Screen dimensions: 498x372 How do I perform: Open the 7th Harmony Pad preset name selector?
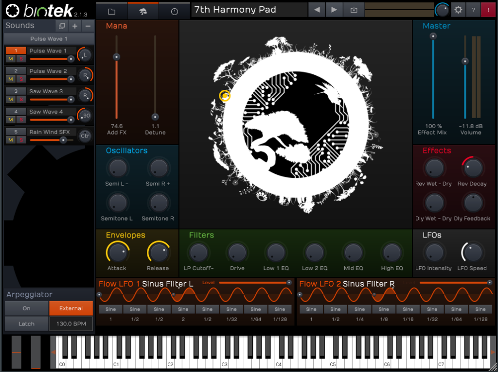[249, 10]
